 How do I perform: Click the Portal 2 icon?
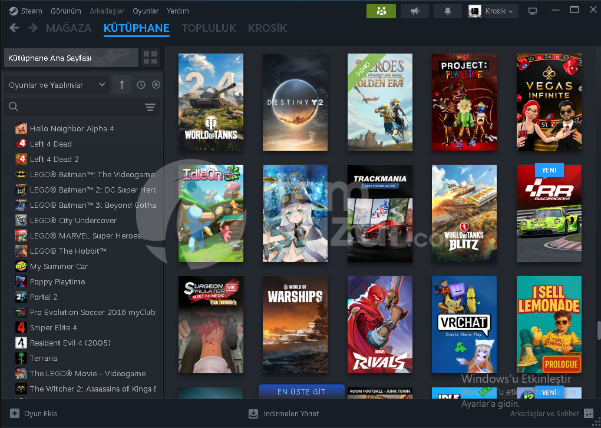[x=21, y=297]
